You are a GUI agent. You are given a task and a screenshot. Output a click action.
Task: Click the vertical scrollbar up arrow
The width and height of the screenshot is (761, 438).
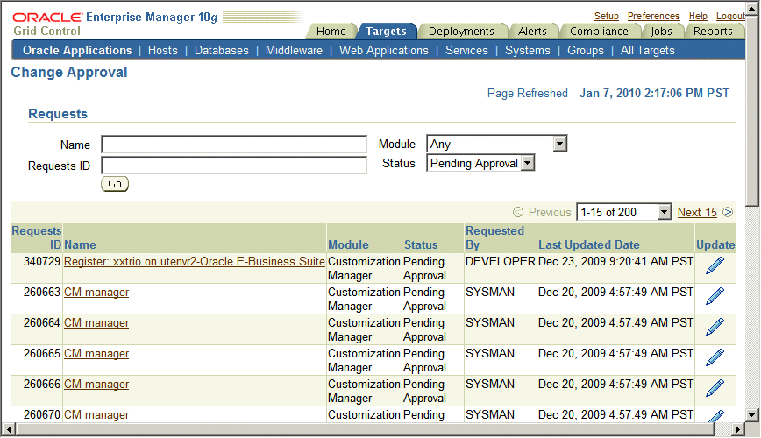coord(751,10)
